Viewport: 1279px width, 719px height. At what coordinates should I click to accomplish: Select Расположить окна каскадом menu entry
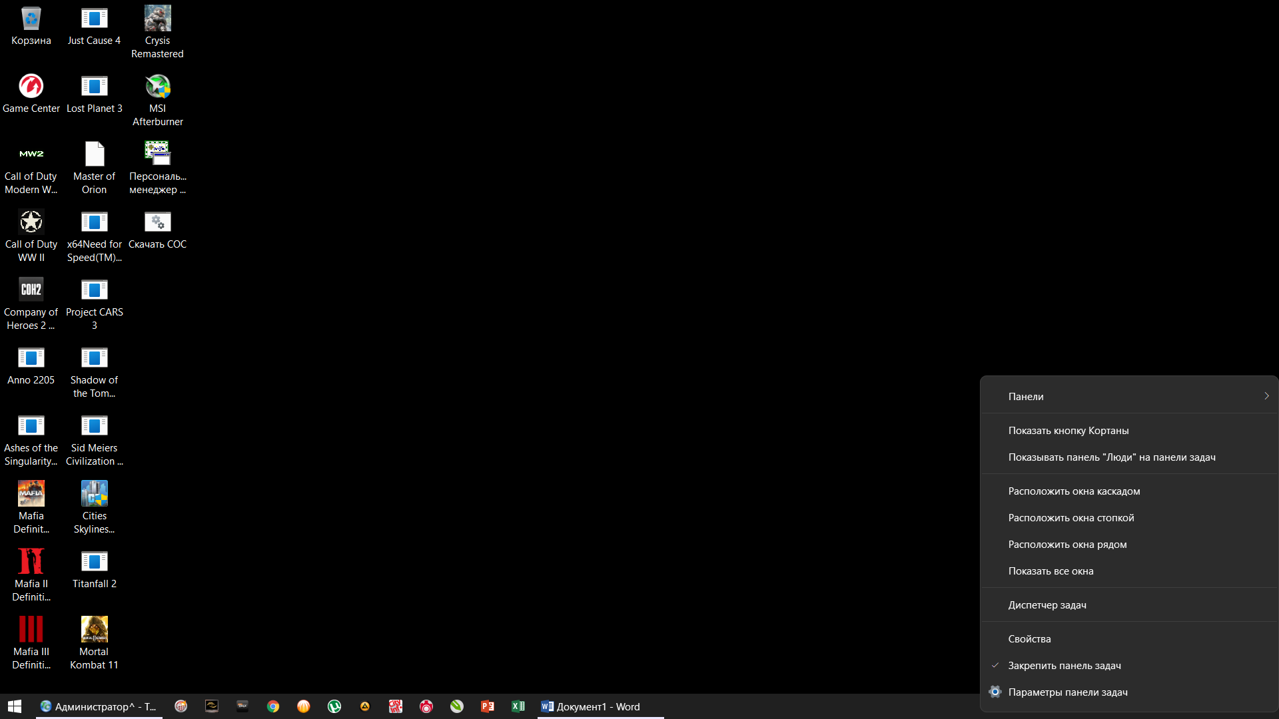pyautogui.click(x=1074, y=491)
